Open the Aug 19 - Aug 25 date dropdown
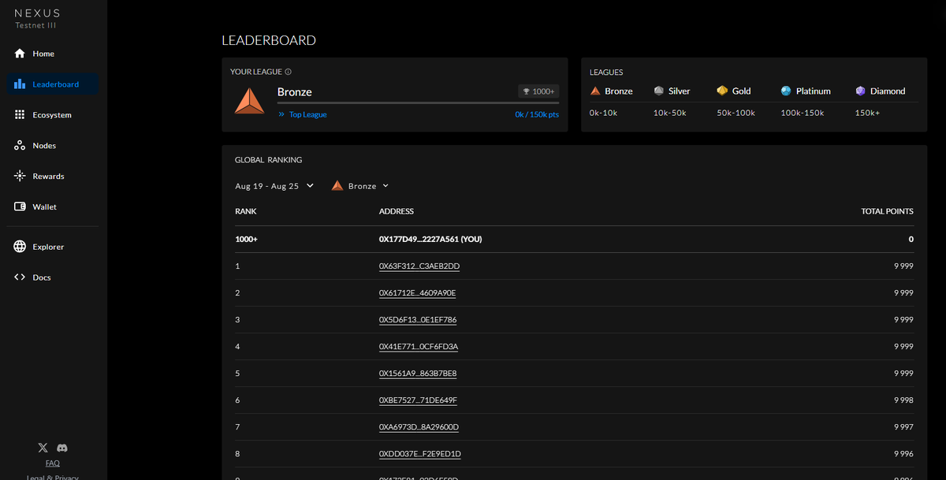The height and width of the screenshot is (480, 946). pyautogui.click(x=274, y=186)
